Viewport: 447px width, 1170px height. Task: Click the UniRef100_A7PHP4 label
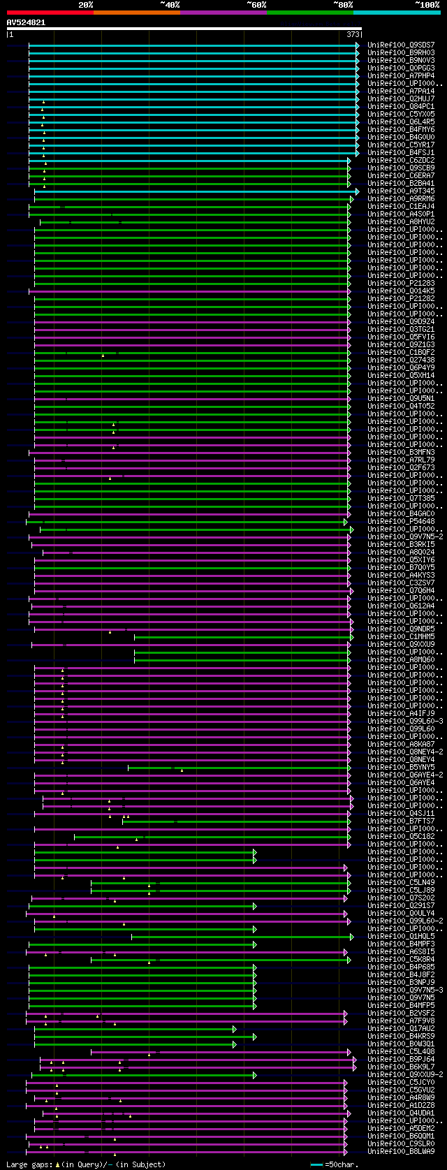401,76
